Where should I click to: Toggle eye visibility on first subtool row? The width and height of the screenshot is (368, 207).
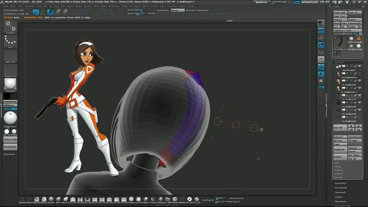pos(359,66)
